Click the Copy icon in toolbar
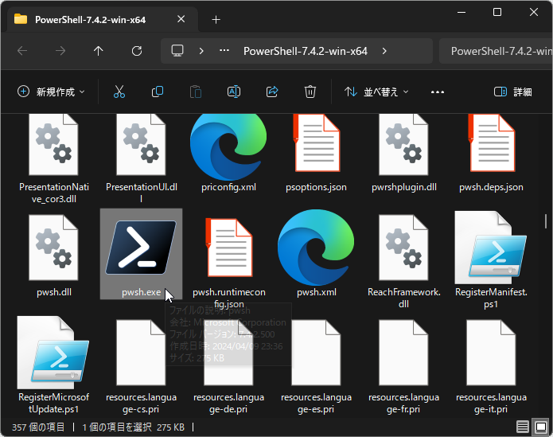 (x=158, y=92)
